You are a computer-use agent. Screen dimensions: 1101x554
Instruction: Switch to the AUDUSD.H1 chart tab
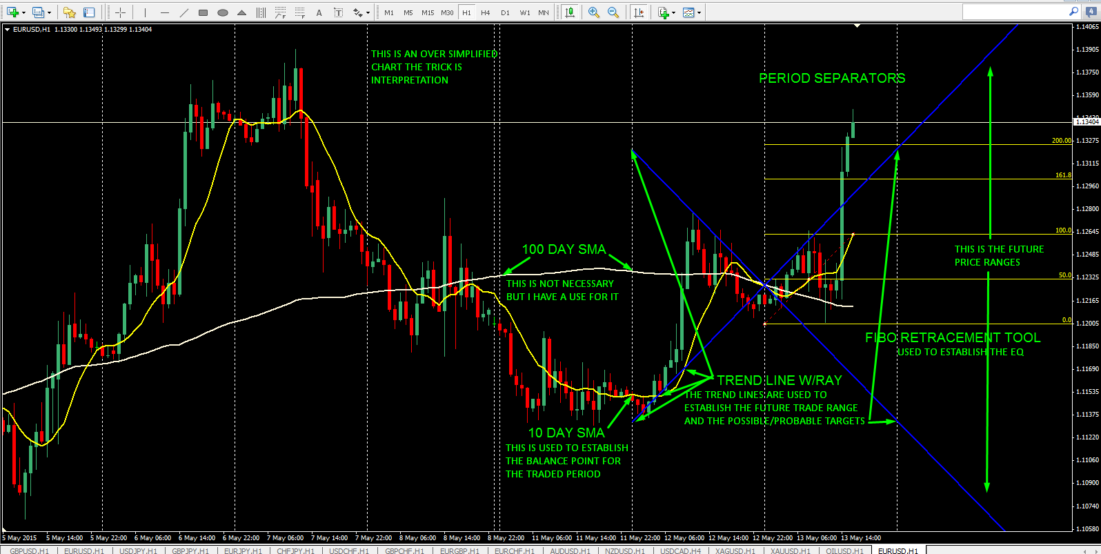570,551
